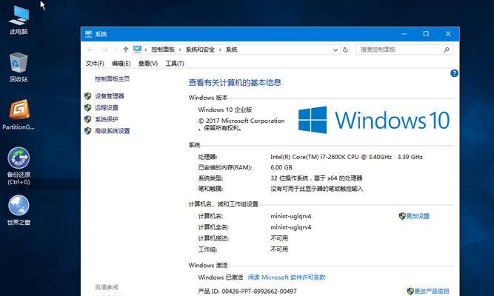Open the 编辑(E) menu
The image size is (494, 296).
click(121, 64)
